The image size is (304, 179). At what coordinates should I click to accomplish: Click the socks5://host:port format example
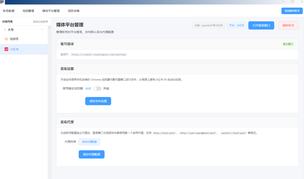[x=233, y=133]
